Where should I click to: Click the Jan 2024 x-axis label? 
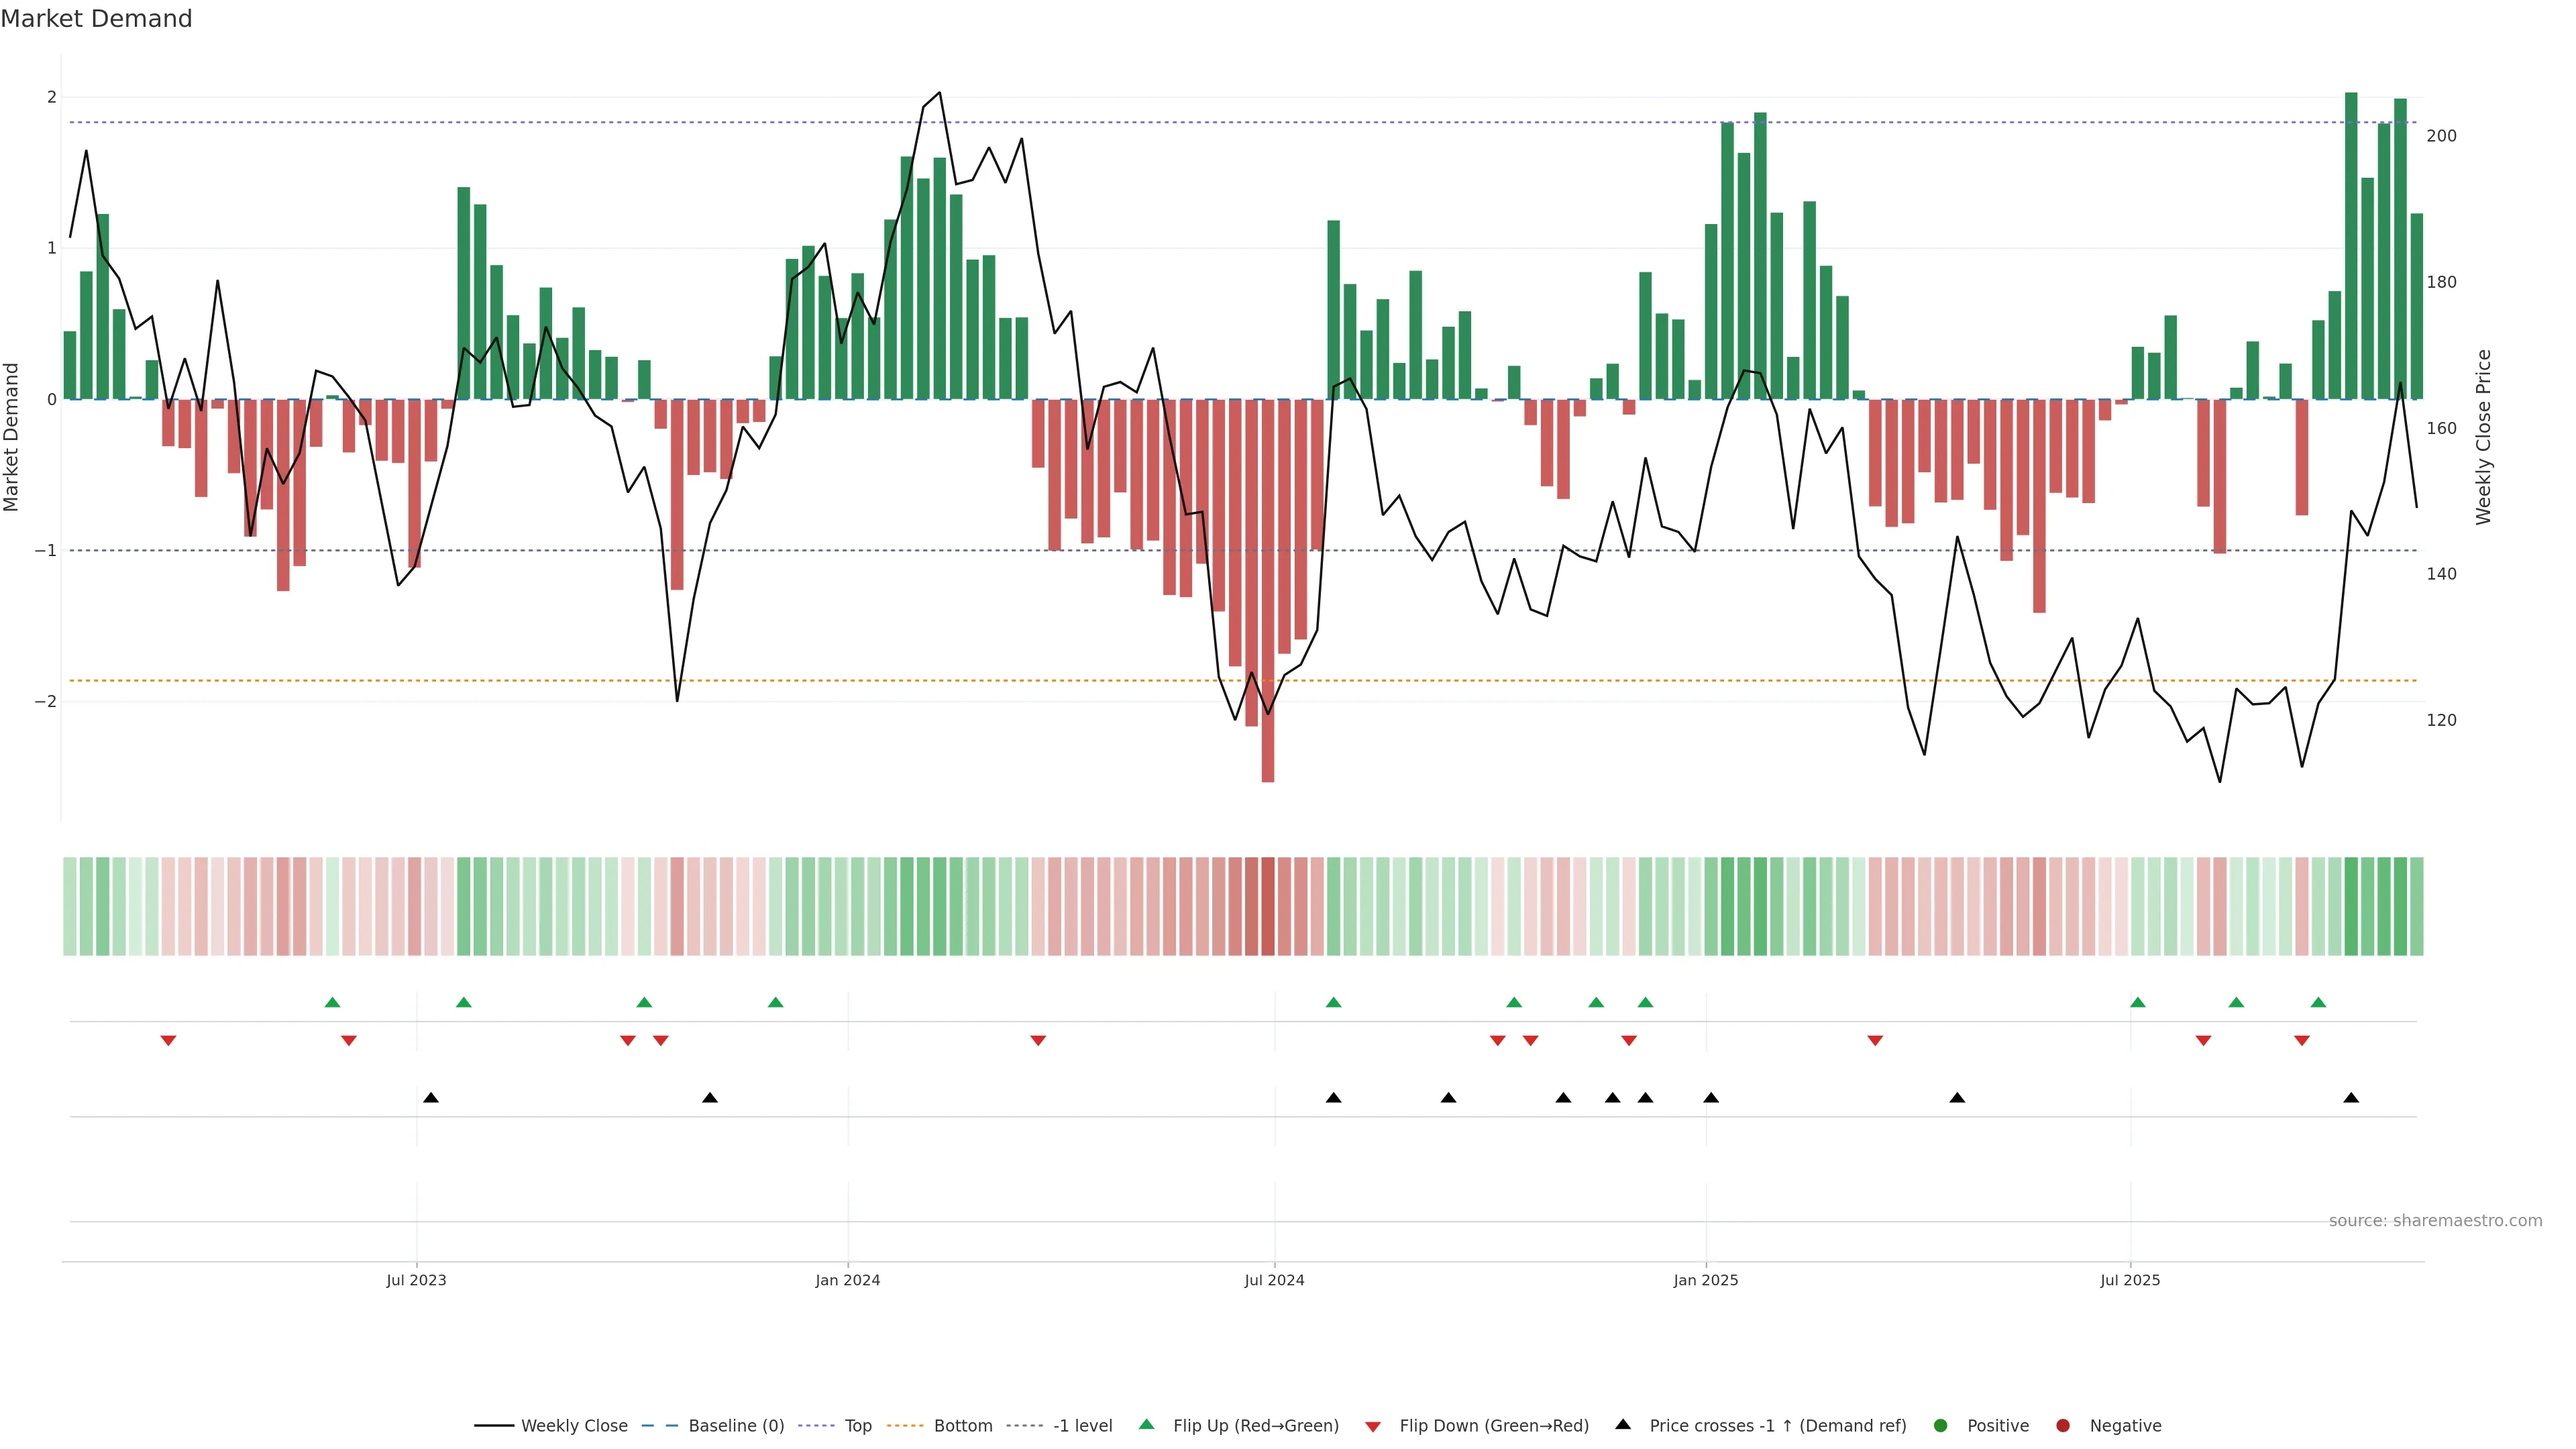point(847,1280)
